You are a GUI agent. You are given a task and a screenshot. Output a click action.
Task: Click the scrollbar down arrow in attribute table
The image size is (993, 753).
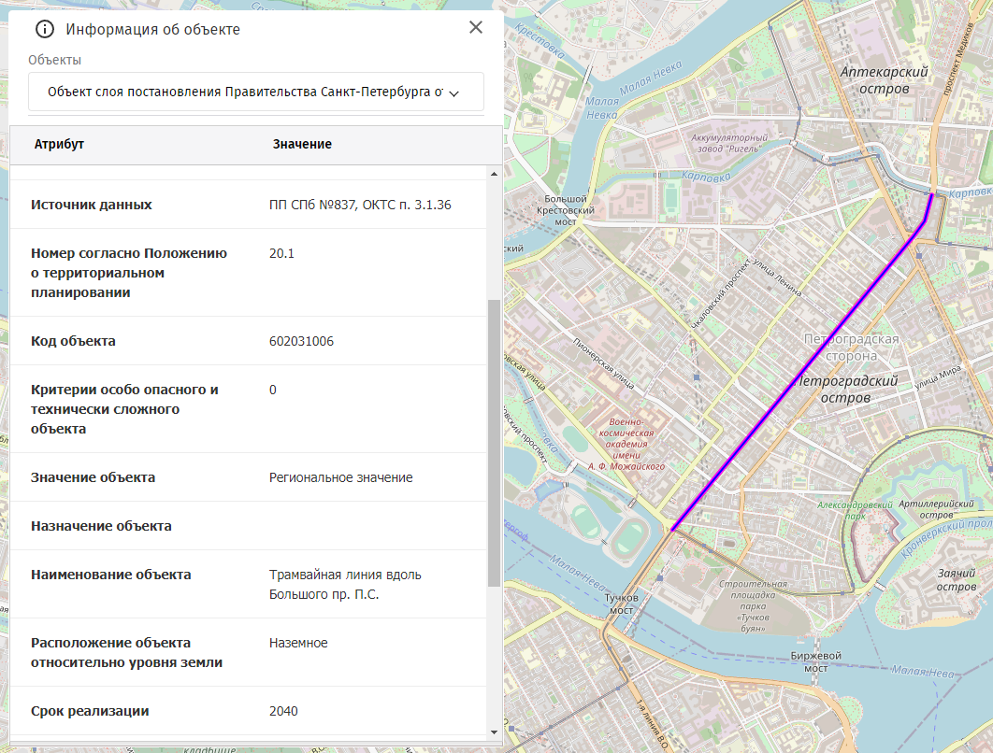click(494, 731)
